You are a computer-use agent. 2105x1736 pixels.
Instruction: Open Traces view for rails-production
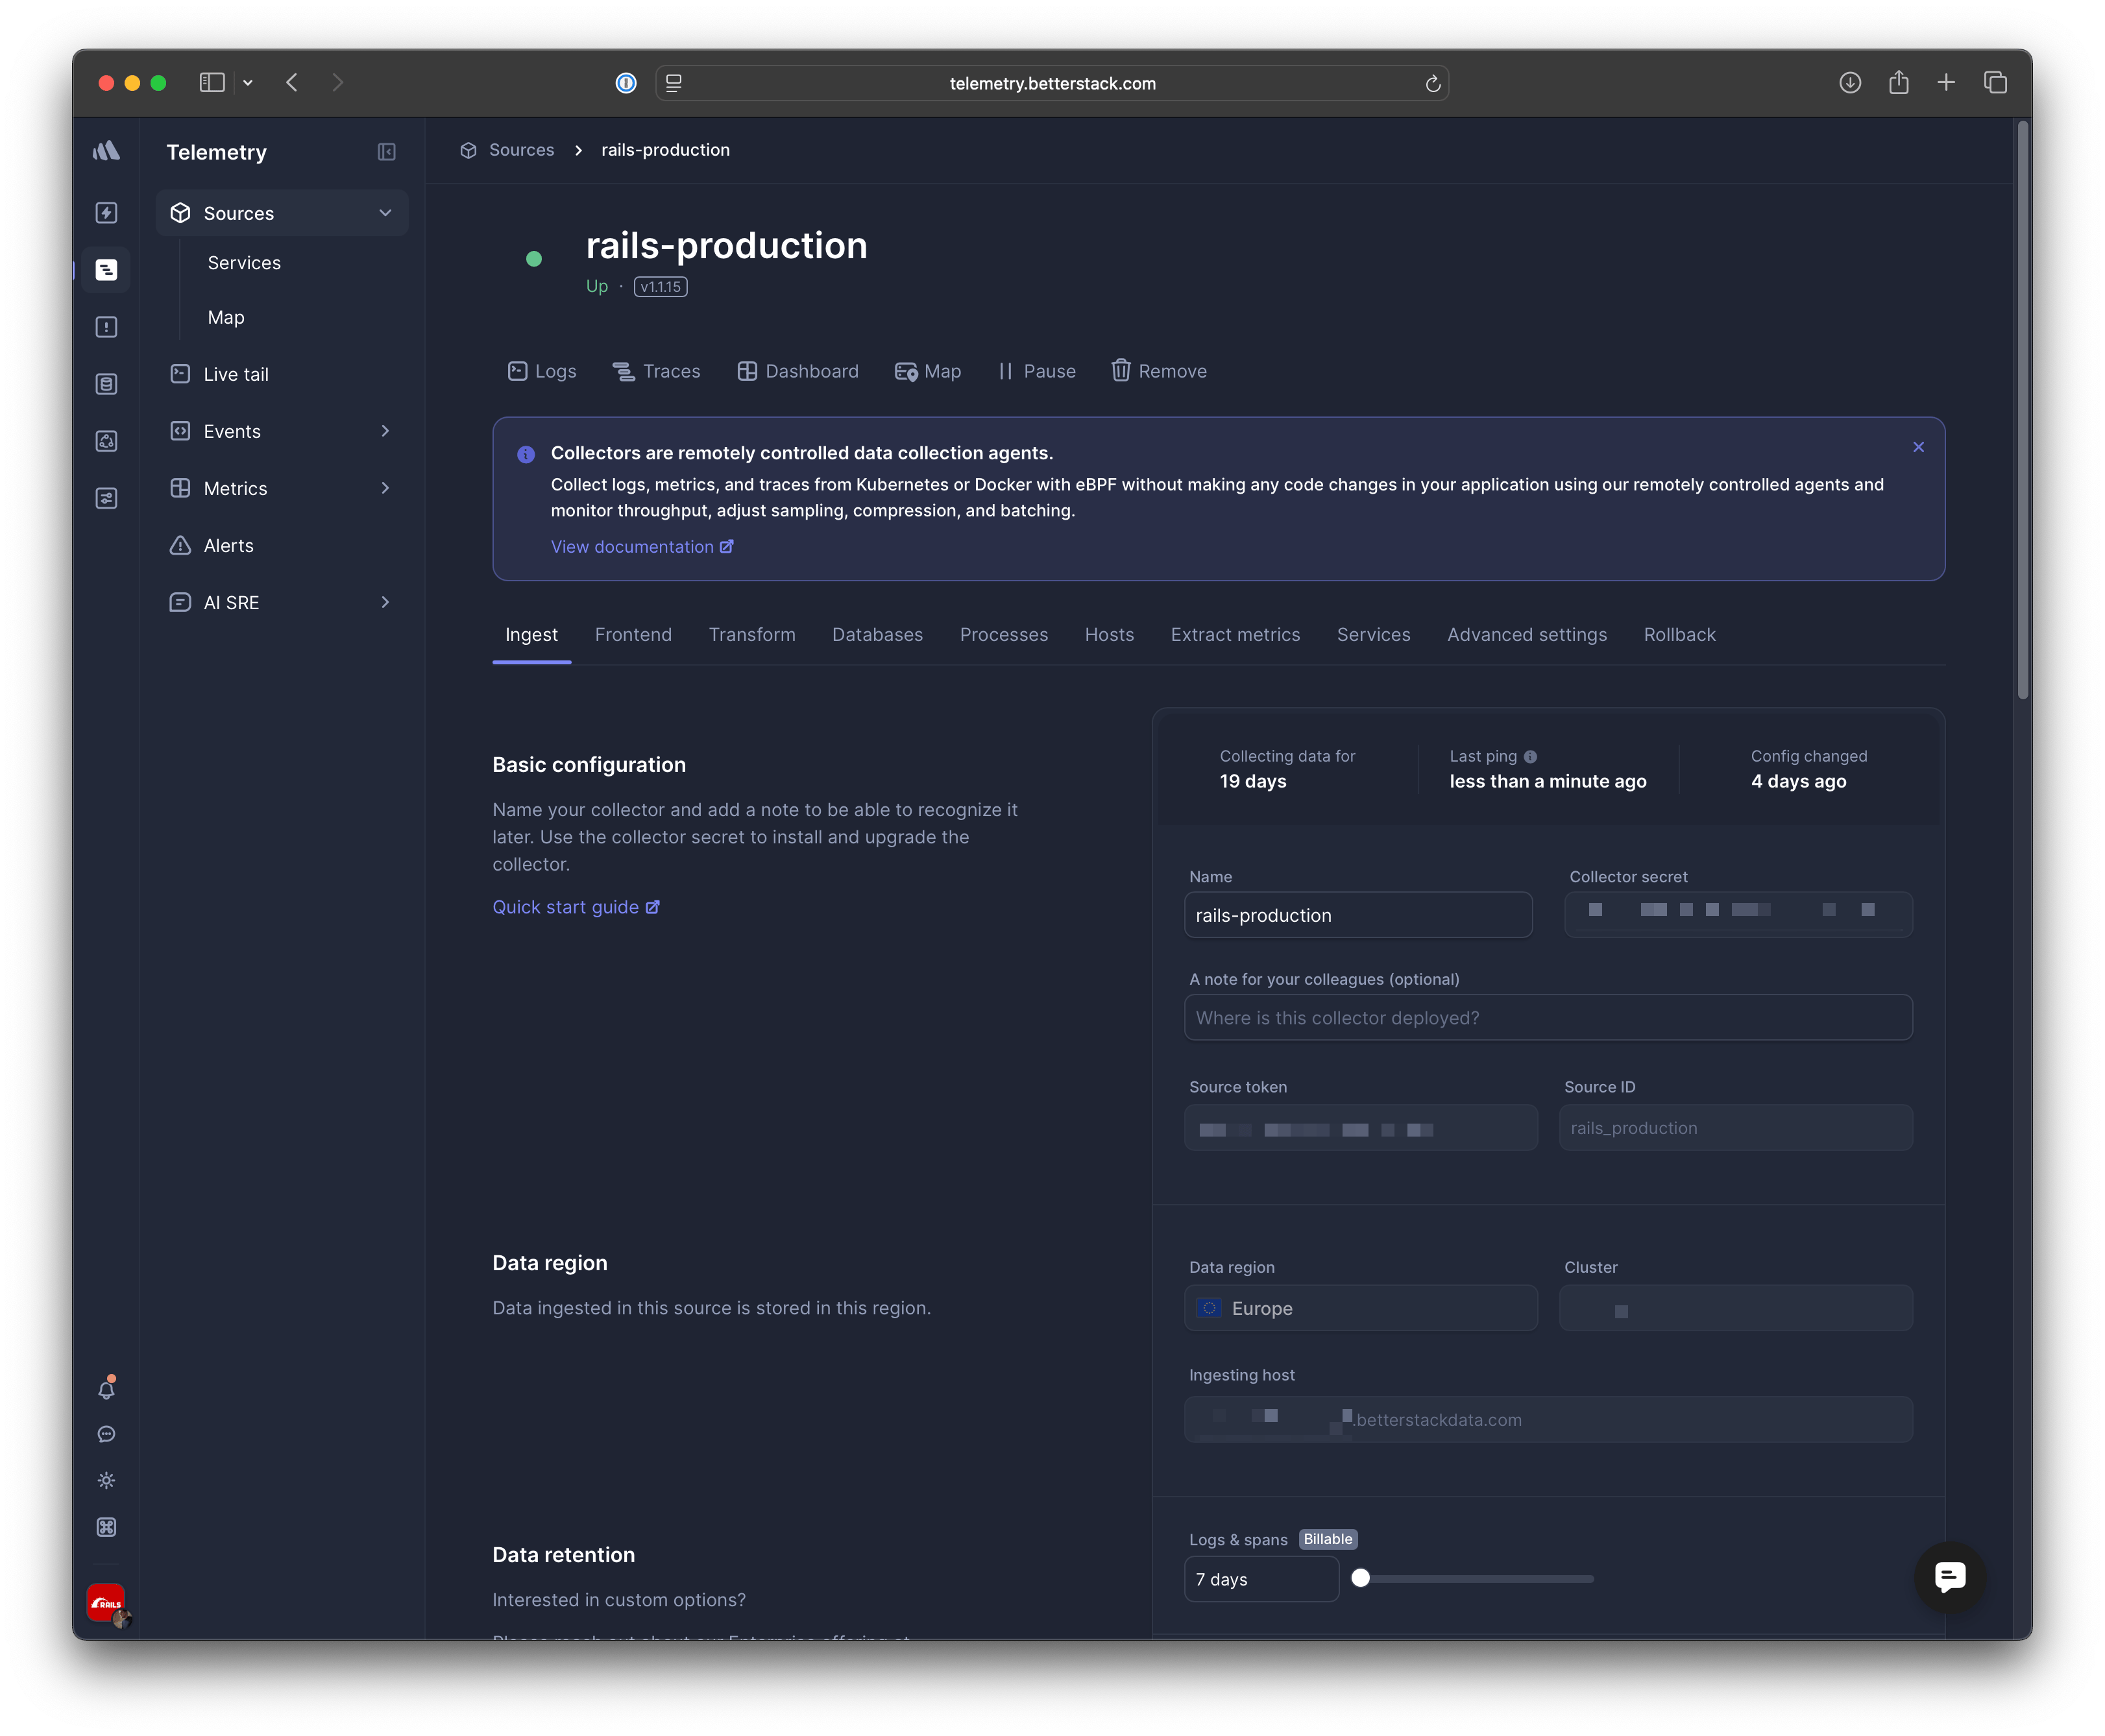[x=656, y=371]
